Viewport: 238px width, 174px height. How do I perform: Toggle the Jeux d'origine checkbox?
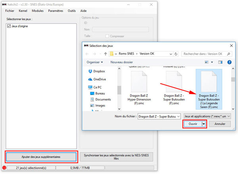pyautogui.click(x=9, y=26)
